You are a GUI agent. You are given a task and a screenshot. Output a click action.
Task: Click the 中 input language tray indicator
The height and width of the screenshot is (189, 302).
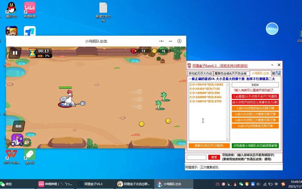[x=276, y=184]
